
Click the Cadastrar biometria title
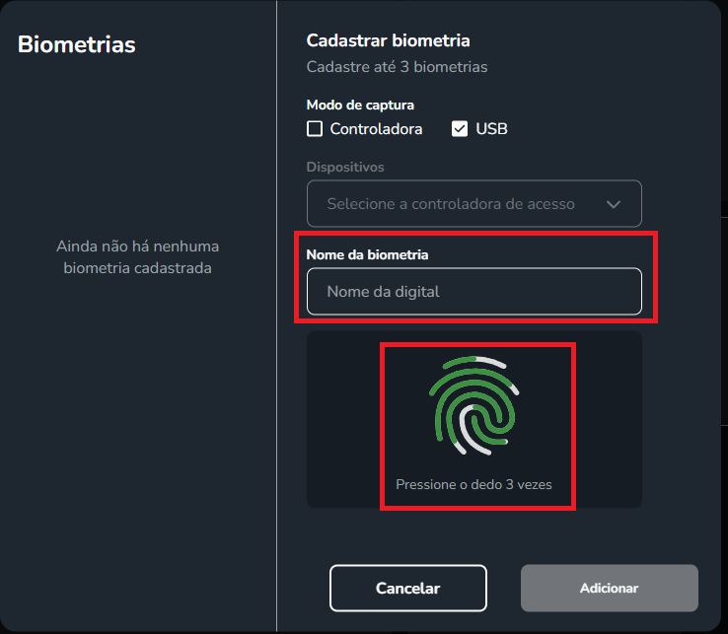388,40
